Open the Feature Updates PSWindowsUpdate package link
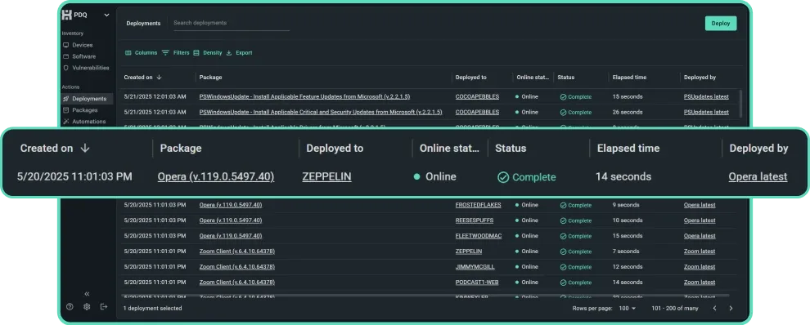 coord(304,96)
